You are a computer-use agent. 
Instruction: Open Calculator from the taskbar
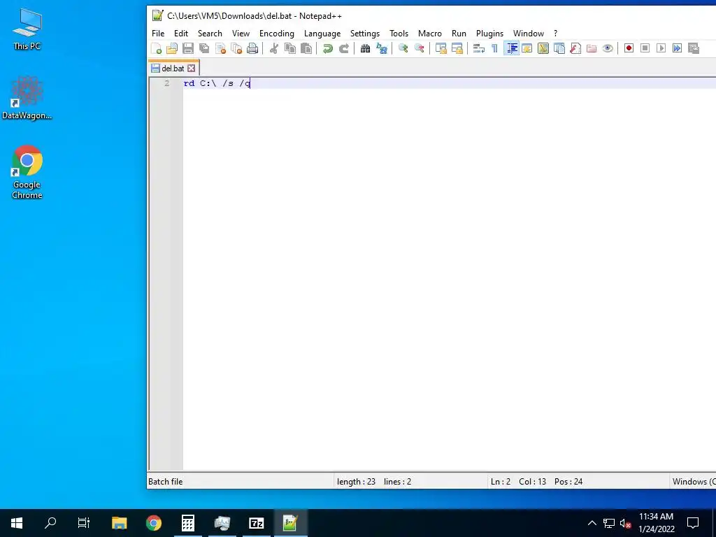188,523
